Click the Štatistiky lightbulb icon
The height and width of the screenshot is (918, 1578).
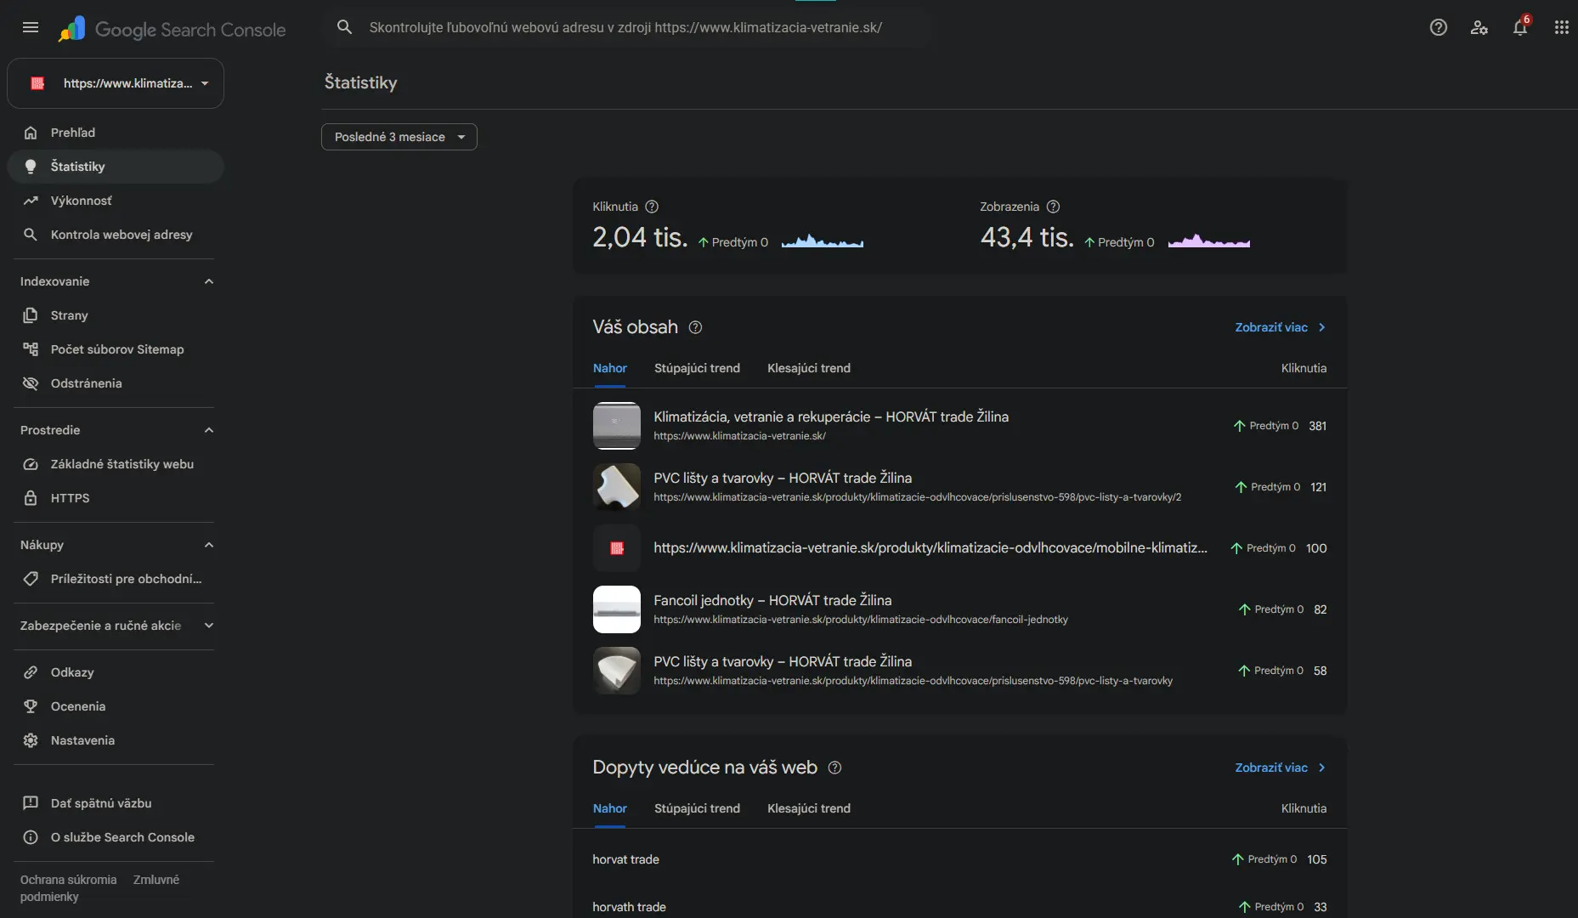click(x=31, y=167)
